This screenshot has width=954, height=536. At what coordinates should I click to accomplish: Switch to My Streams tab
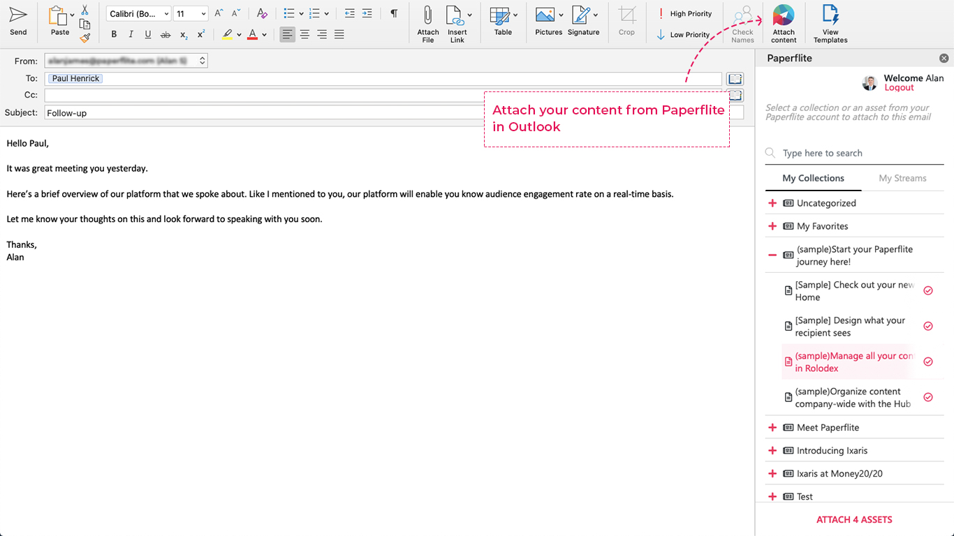[x=902, y=178]
